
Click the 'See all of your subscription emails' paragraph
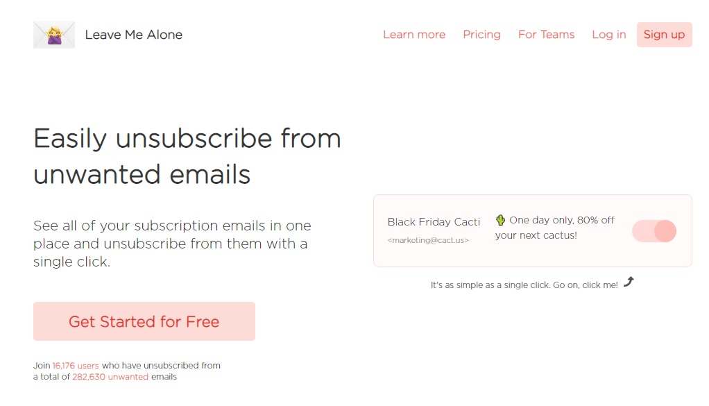tap(172, 244)
